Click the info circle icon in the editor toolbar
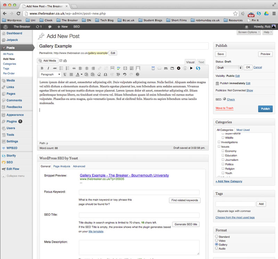This screenshot has height=259, width=278. click(185, 68)
